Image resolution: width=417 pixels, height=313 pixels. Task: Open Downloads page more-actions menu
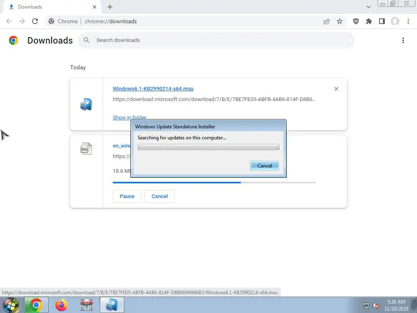tap(403, 40)
